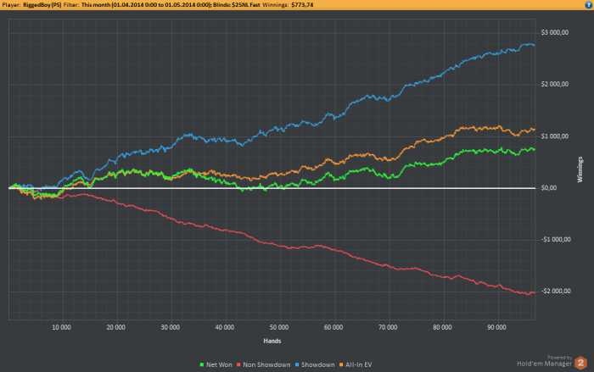Click the end of the blue Showdown line
Image resolution: width=594 pixels, height=372 pixels.
click(534, 46)
